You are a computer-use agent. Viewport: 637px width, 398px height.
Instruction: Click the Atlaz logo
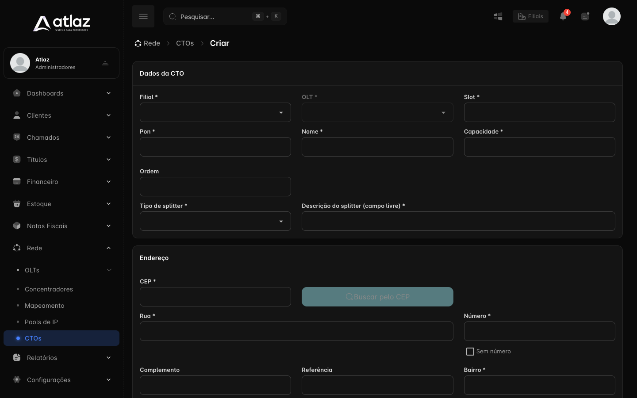61,23
